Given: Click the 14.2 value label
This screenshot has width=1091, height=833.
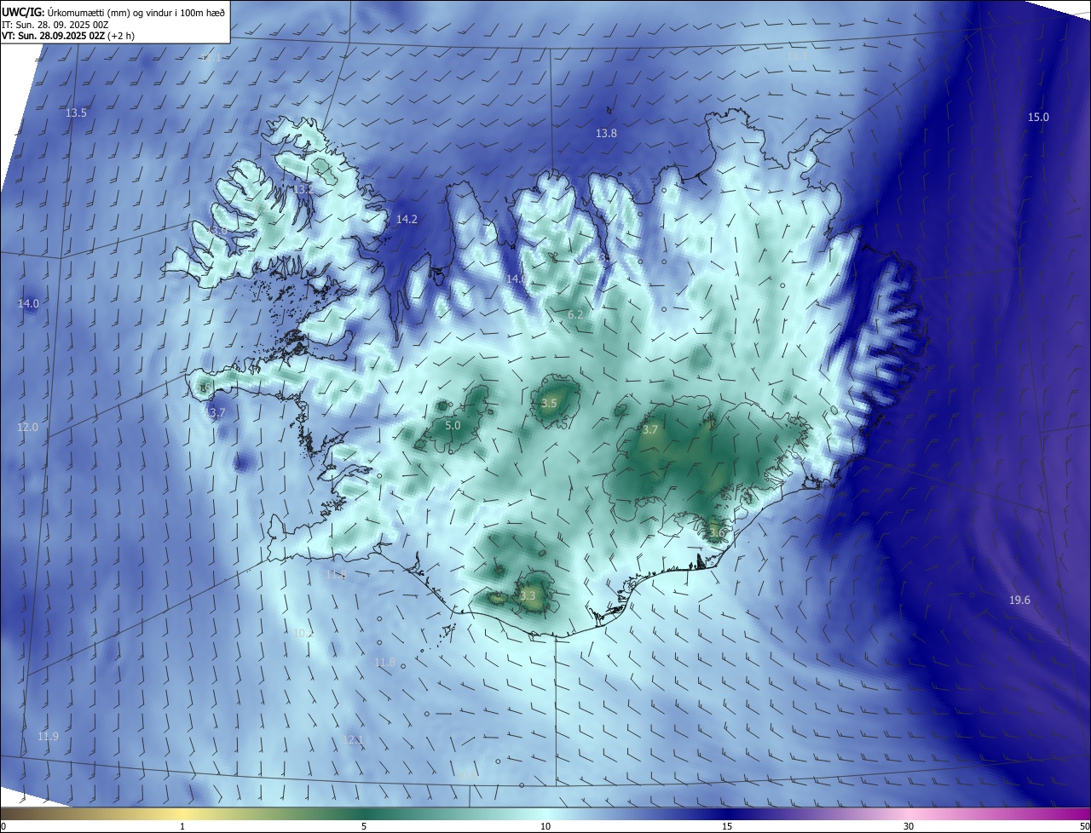Looking at the screenshot, I should coord(407,220).
